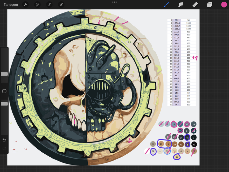Activate the Selection tool (S ribbon)

coord(49,5)
